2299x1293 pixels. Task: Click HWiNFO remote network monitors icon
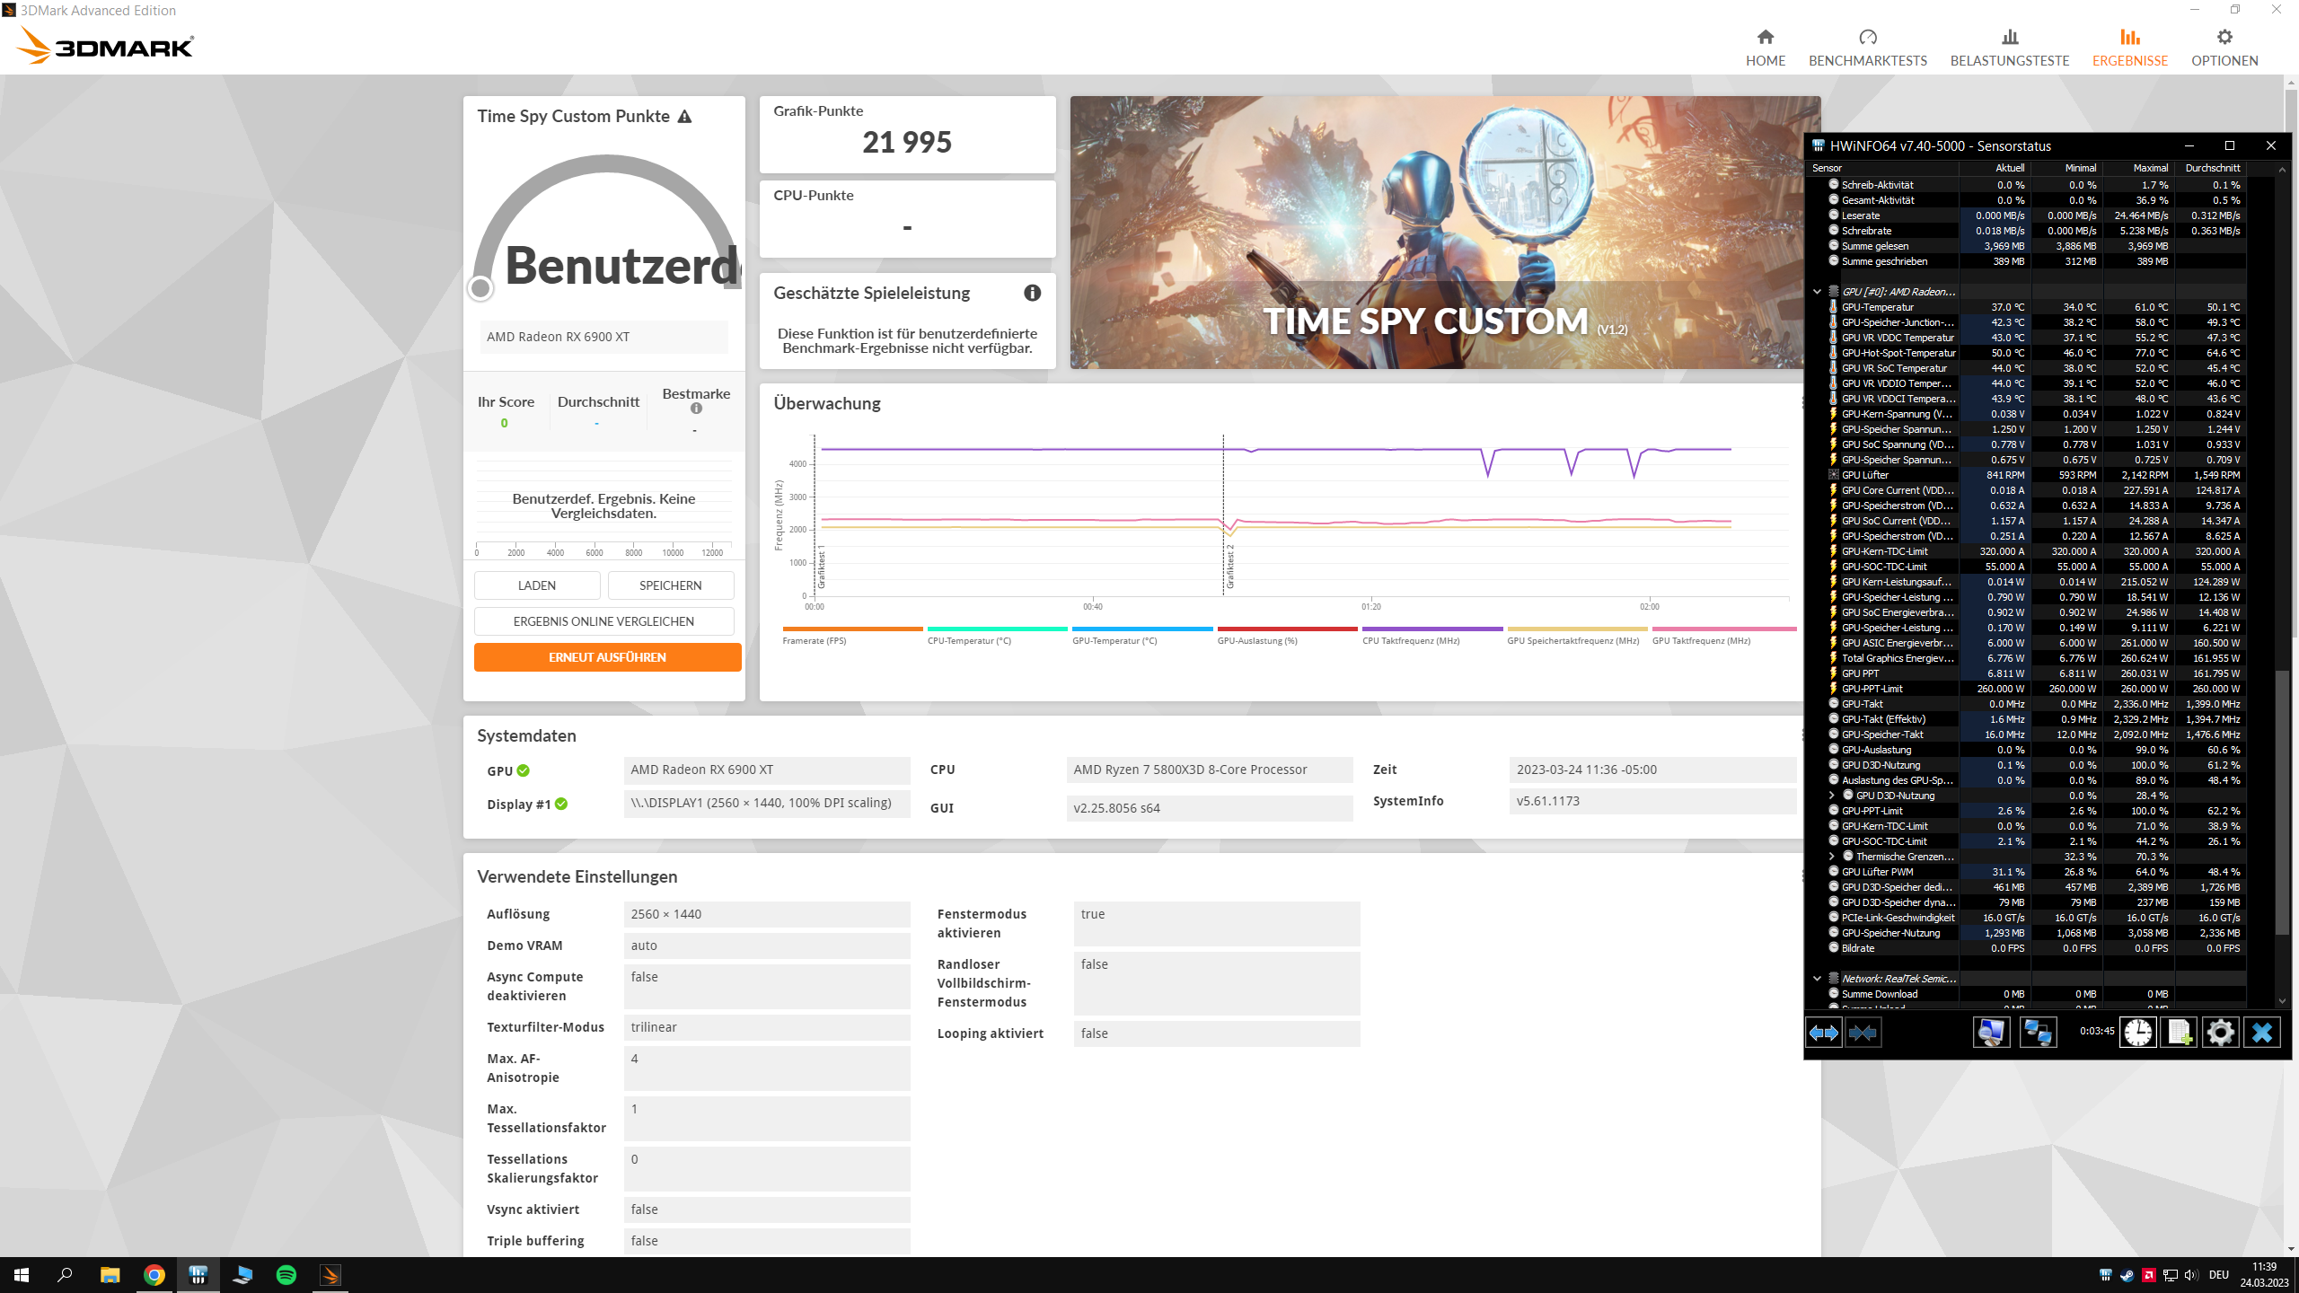coord(2037,1033)
